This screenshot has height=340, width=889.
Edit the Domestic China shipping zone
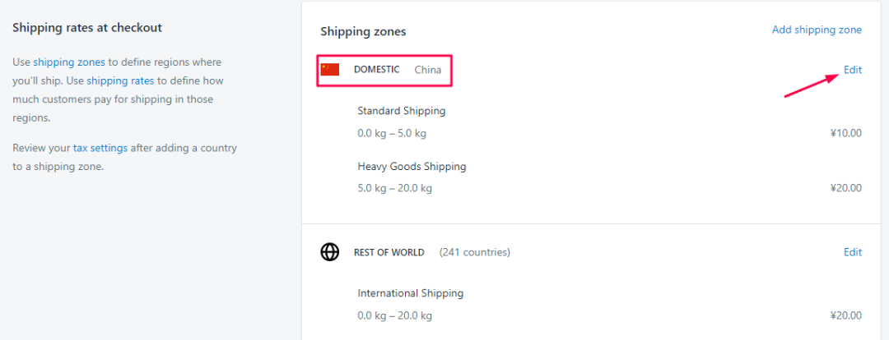pos(853,70)
